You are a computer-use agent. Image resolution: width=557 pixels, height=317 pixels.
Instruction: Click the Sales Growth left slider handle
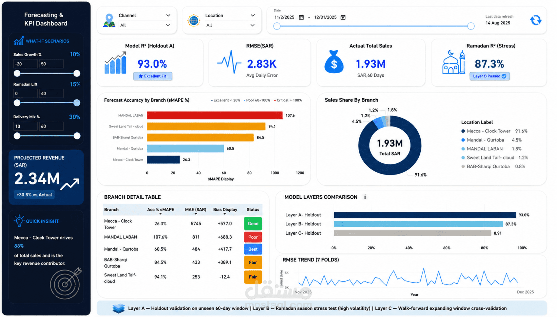(x=17, y=74)
